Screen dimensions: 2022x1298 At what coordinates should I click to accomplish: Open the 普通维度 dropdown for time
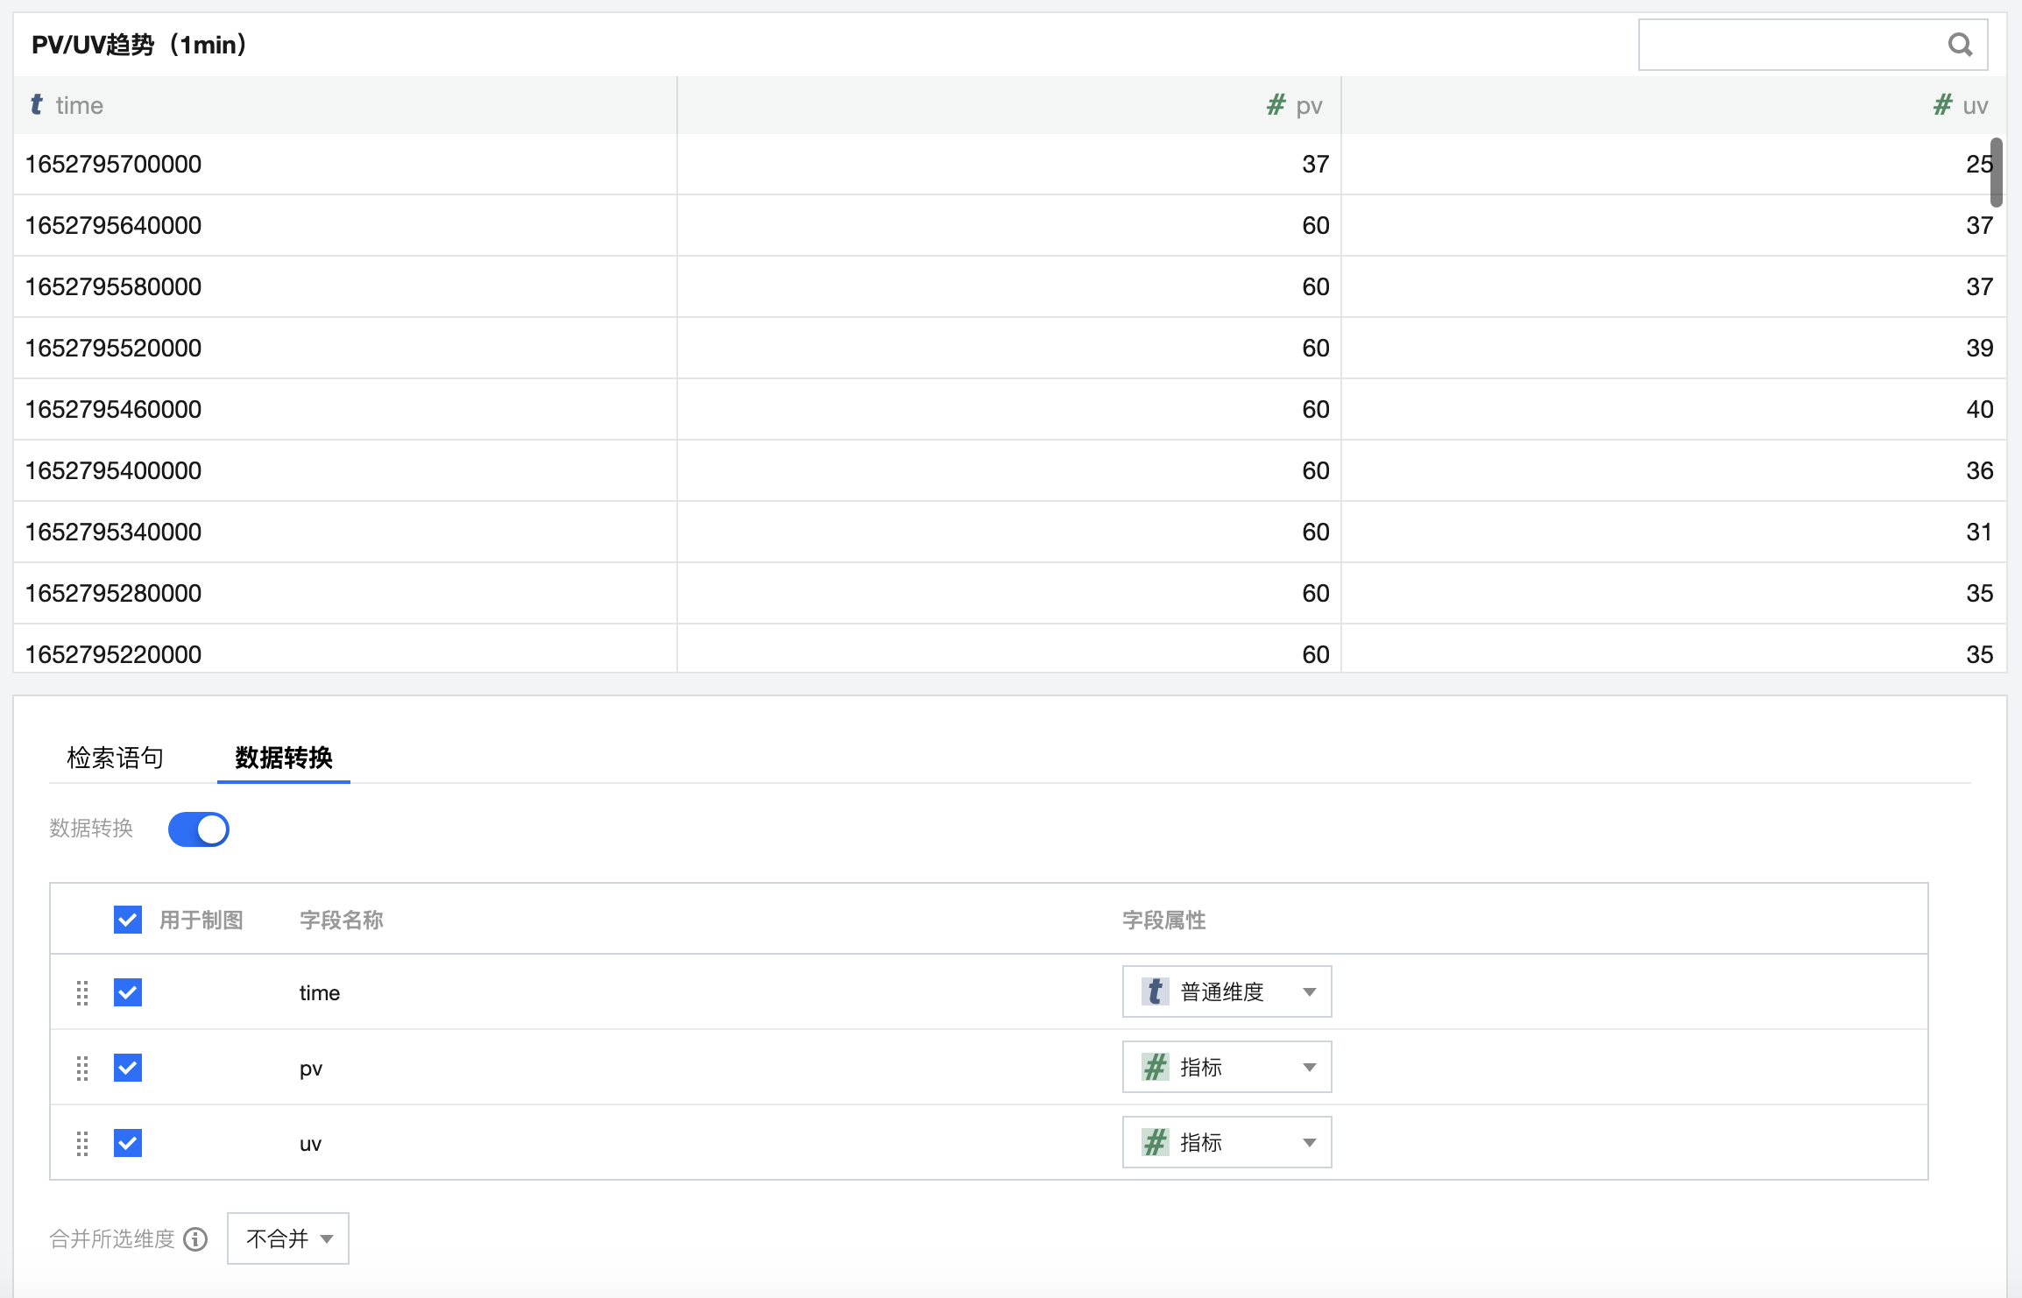coord(1227,991)
